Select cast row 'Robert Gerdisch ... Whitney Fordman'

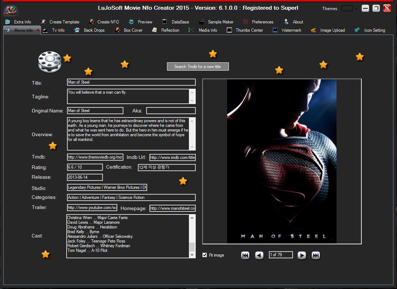click(x=99, y=246)
